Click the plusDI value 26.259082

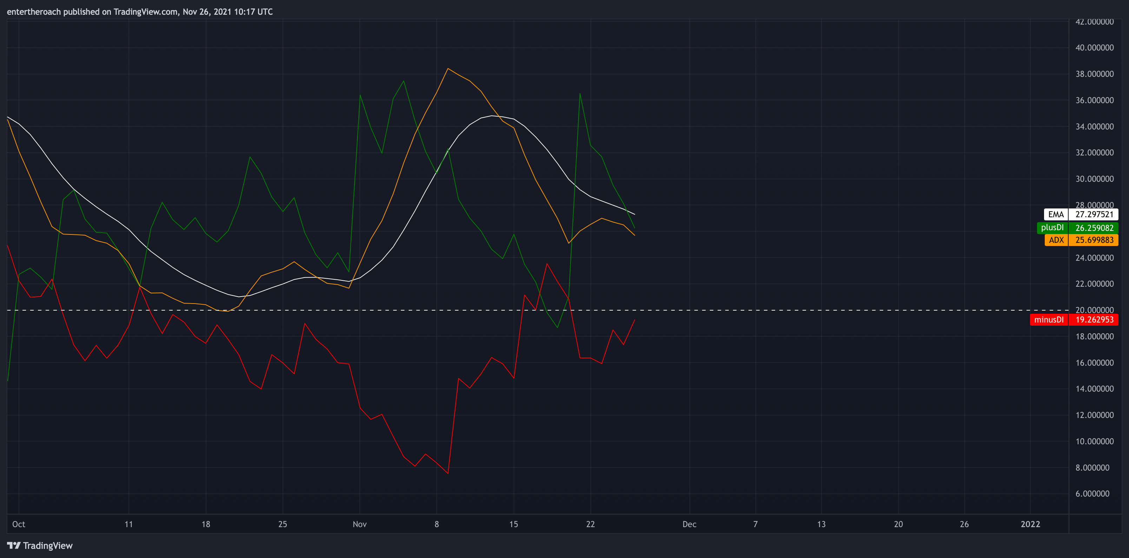pyautogui.click(x=1094, y=228)
